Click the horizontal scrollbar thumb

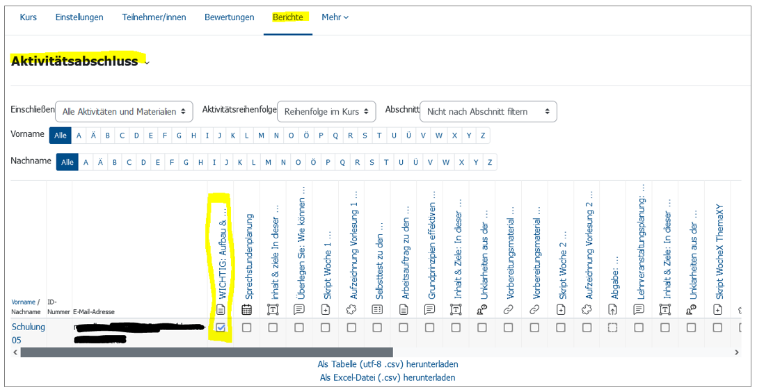(207, 352)
